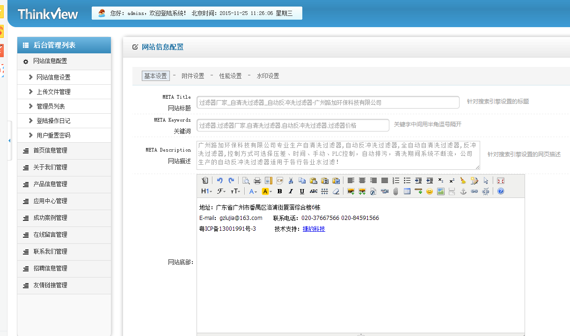The width and height of the screenshot is (570, 336).
Task: Toggle bold text formatting
Action: [279, 191]
